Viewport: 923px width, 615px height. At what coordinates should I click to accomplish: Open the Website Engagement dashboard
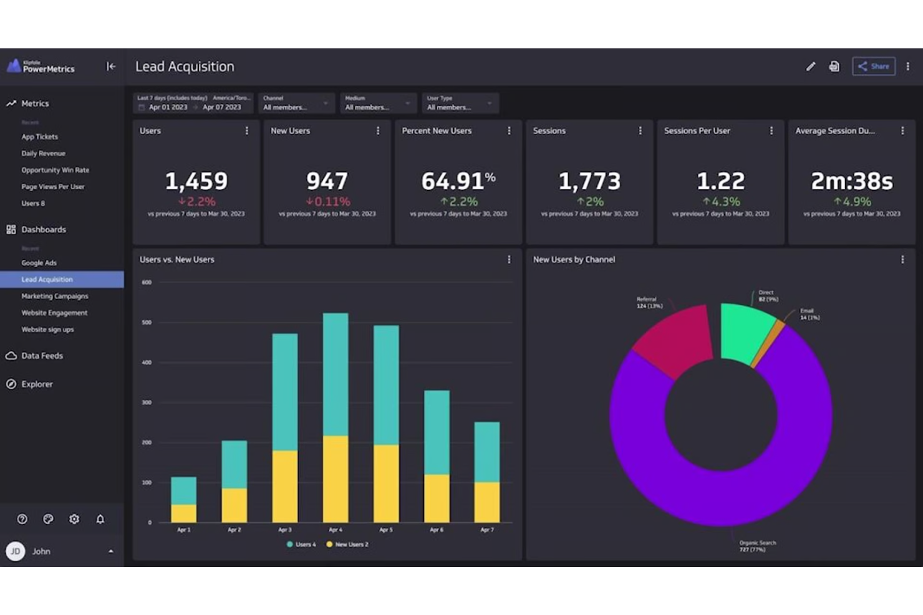click(x=54, y=313)
